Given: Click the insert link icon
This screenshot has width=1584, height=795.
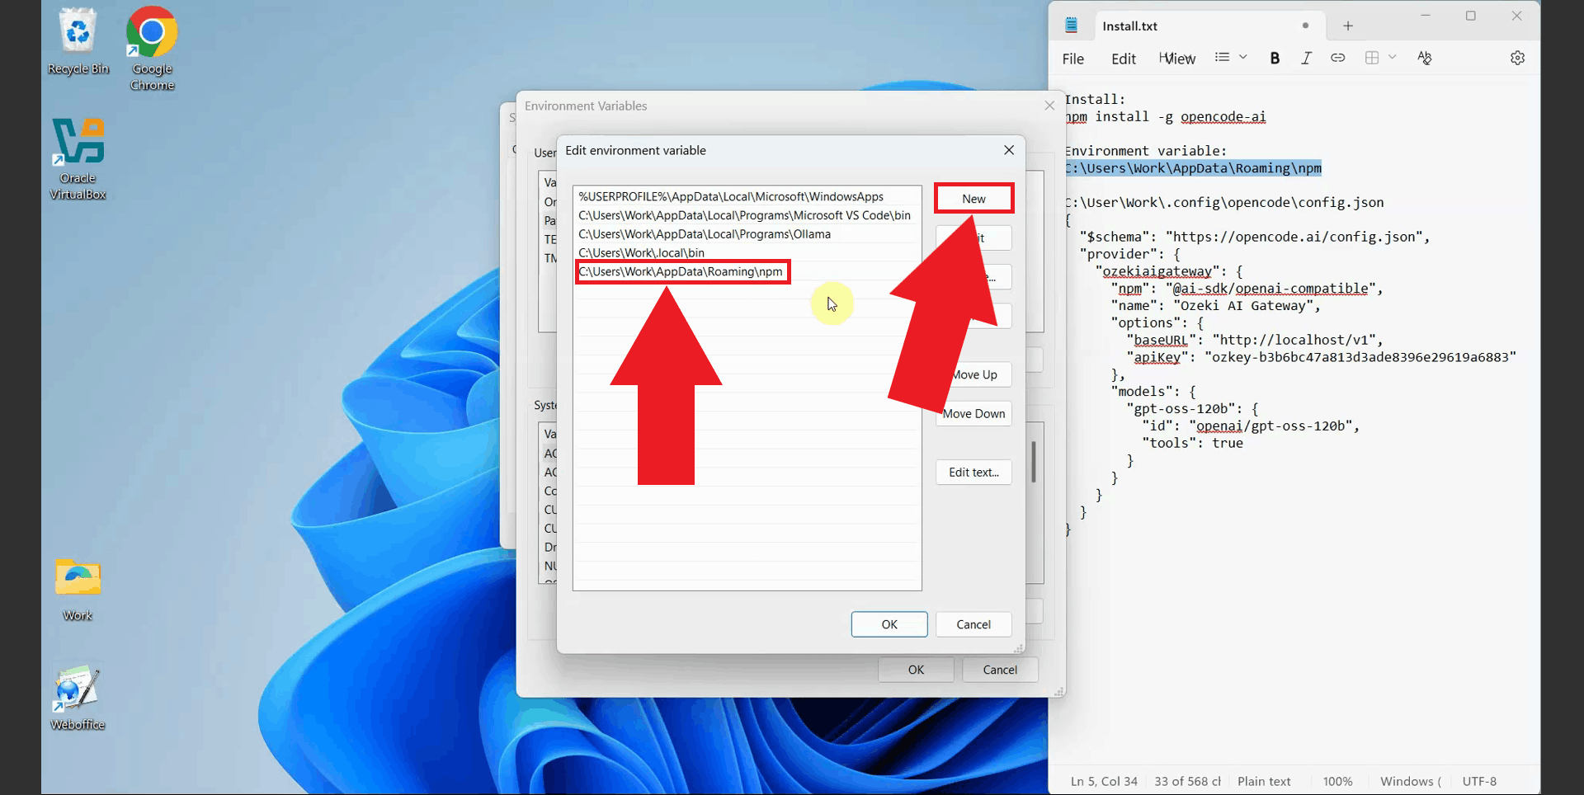Looking at the screenshot, I should coord(1337,58).
